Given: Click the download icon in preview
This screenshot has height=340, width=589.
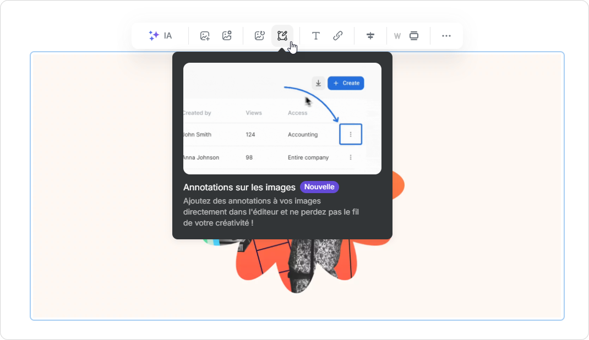Looking at the screenshot, I should click(x=318, y=83).
